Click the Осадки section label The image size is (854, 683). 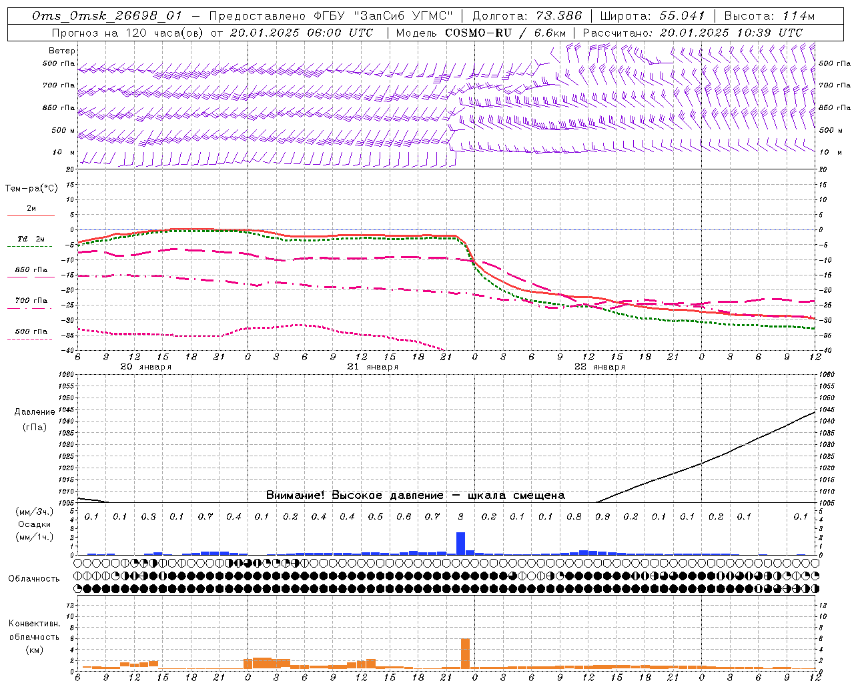(35, 524)
